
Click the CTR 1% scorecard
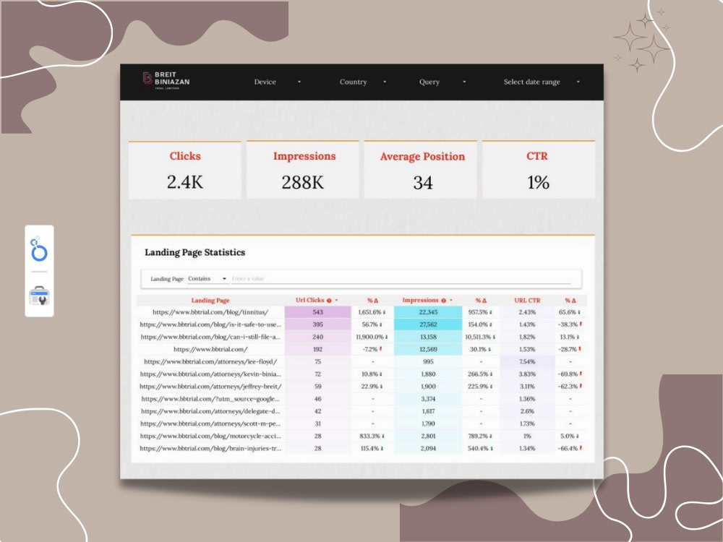coord(539,170)
